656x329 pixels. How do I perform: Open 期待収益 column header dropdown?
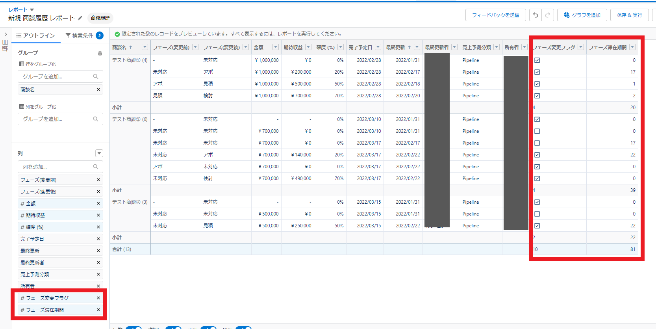308,47
